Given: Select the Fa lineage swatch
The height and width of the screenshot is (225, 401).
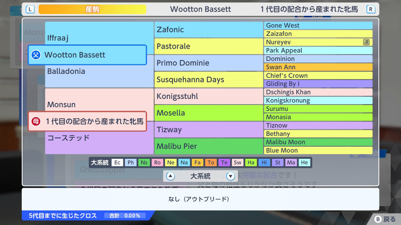Looking at the screenshot, I should (197, 162).
